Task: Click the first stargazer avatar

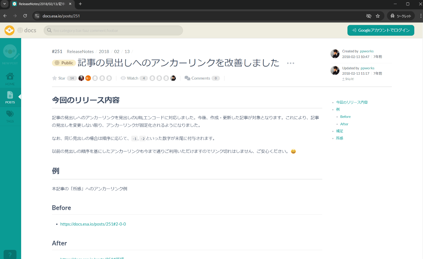Action: click(81, 78)
